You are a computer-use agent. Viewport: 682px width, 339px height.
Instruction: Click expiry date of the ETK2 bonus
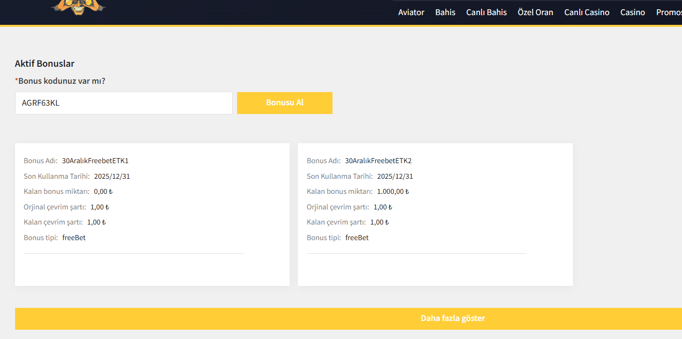pyautogui.click(x=395, y=176)
